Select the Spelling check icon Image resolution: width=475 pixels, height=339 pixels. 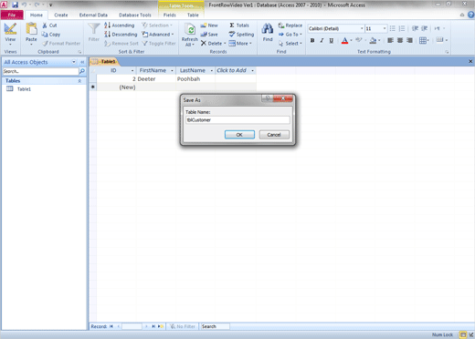pyautogui.click(x=232, y=35)
